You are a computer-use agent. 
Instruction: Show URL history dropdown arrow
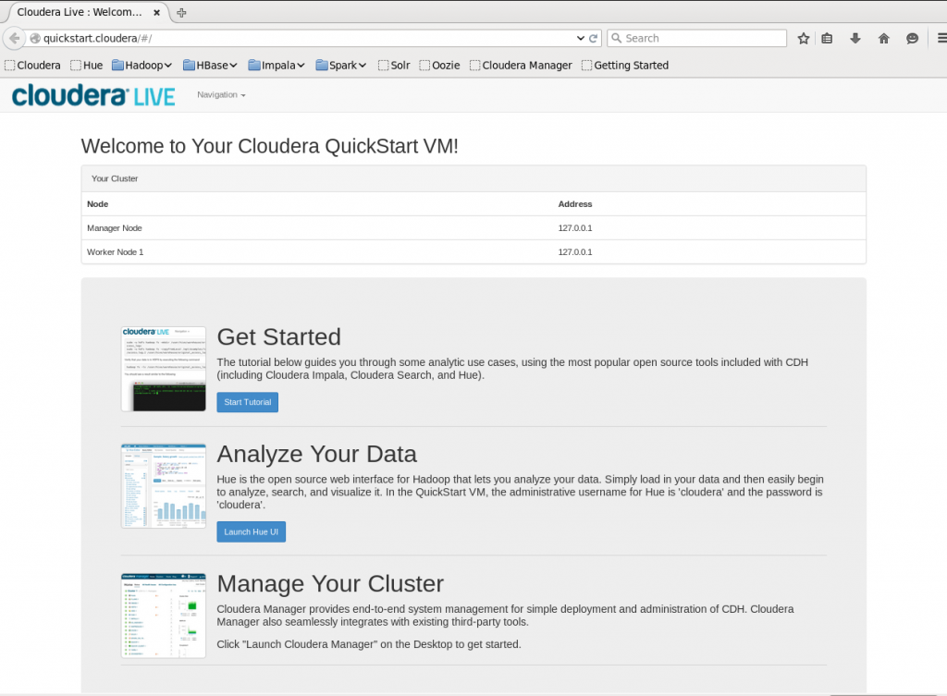[x=581, y=38]
